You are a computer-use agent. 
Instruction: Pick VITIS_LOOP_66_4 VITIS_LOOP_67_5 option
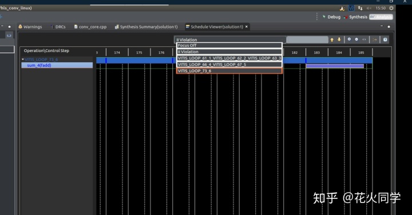229,64
